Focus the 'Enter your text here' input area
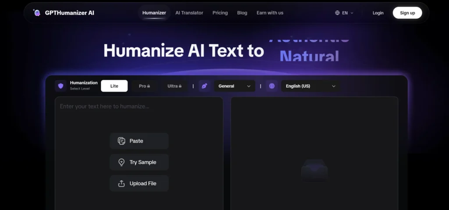Viewport: 449px width, 210px height. (x=139, y=153)
